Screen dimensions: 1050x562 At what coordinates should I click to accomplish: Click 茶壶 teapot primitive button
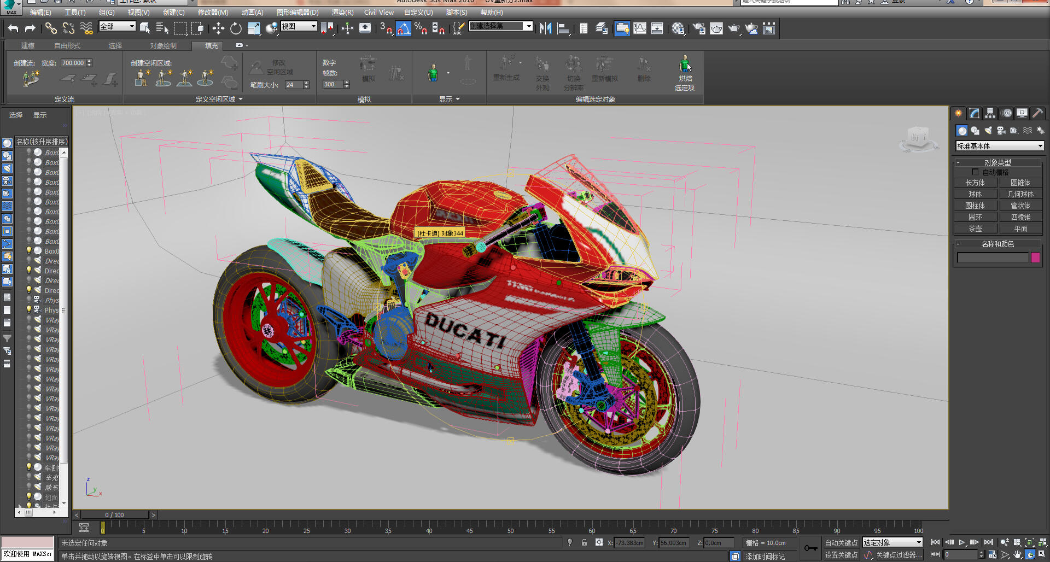pos(975,229)
